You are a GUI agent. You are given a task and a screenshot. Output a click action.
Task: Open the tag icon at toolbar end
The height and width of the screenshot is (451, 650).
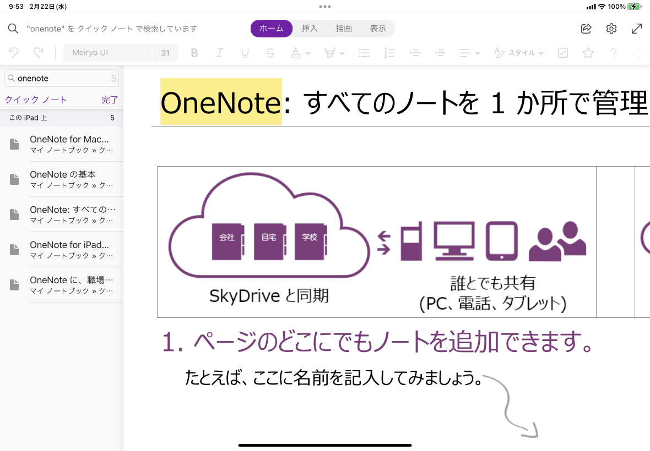coord(639,53)
